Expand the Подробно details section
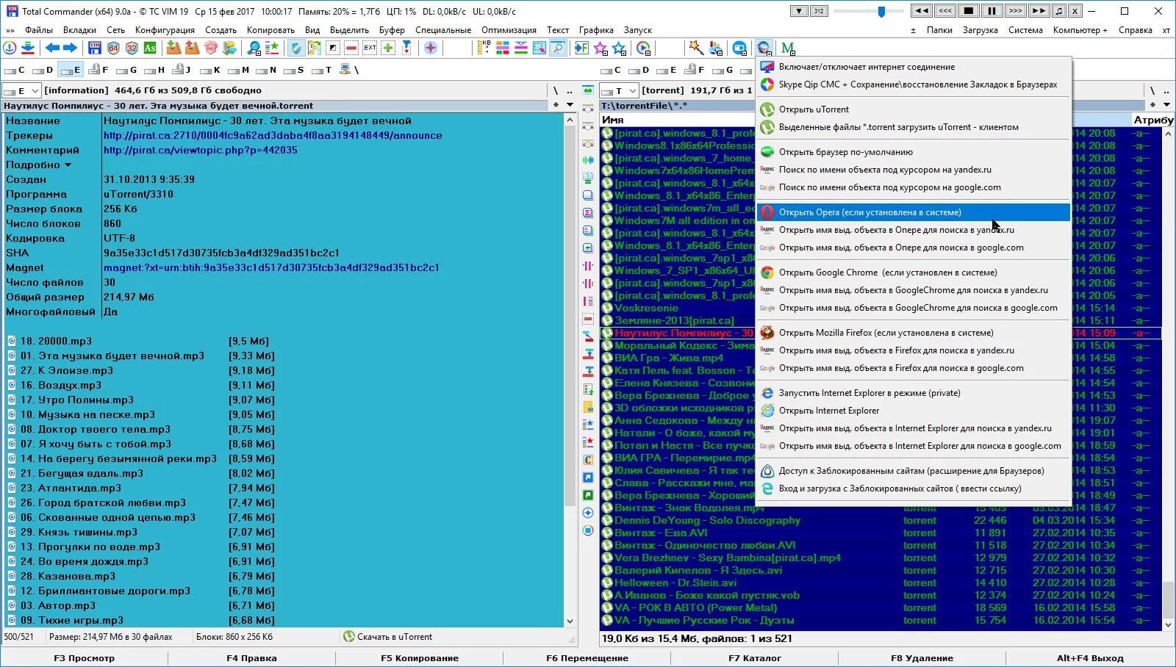 click(39, 165)
